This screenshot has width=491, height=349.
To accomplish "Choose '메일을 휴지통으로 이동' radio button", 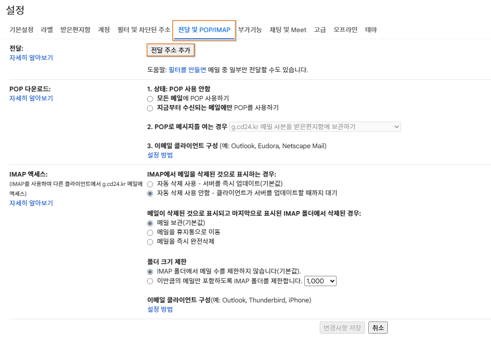I will [x=150, y=232].
